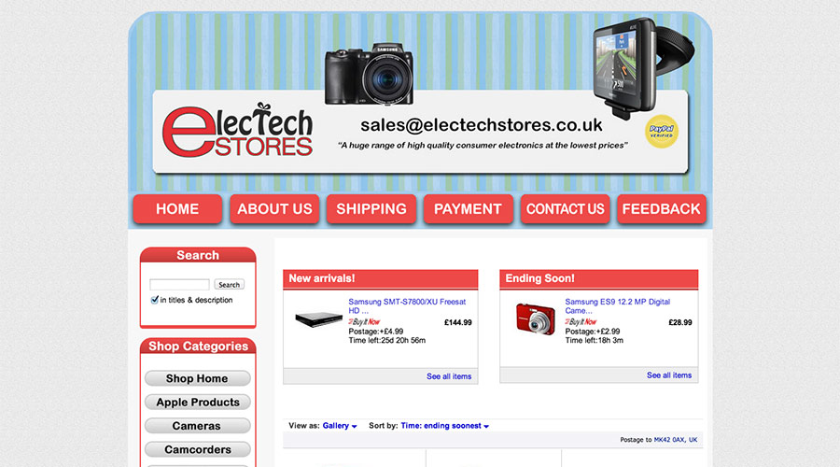840x467 pixels.
Task: Click the black camera banner image
Action: point(369,74)
